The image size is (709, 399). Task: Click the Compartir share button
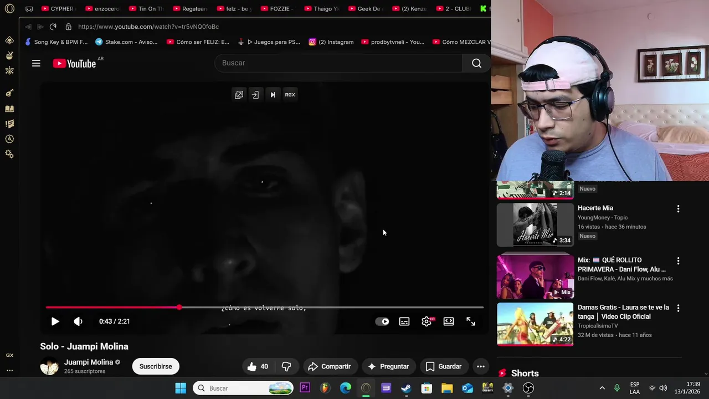pyautogui.click(x=330, y=366)
